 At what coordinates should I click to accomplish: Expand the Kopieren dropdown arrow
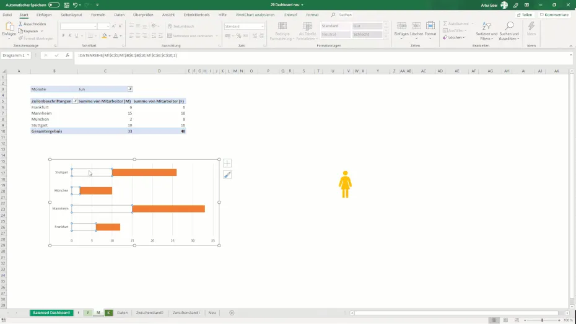pyautogui.click(x=42, y=31)
